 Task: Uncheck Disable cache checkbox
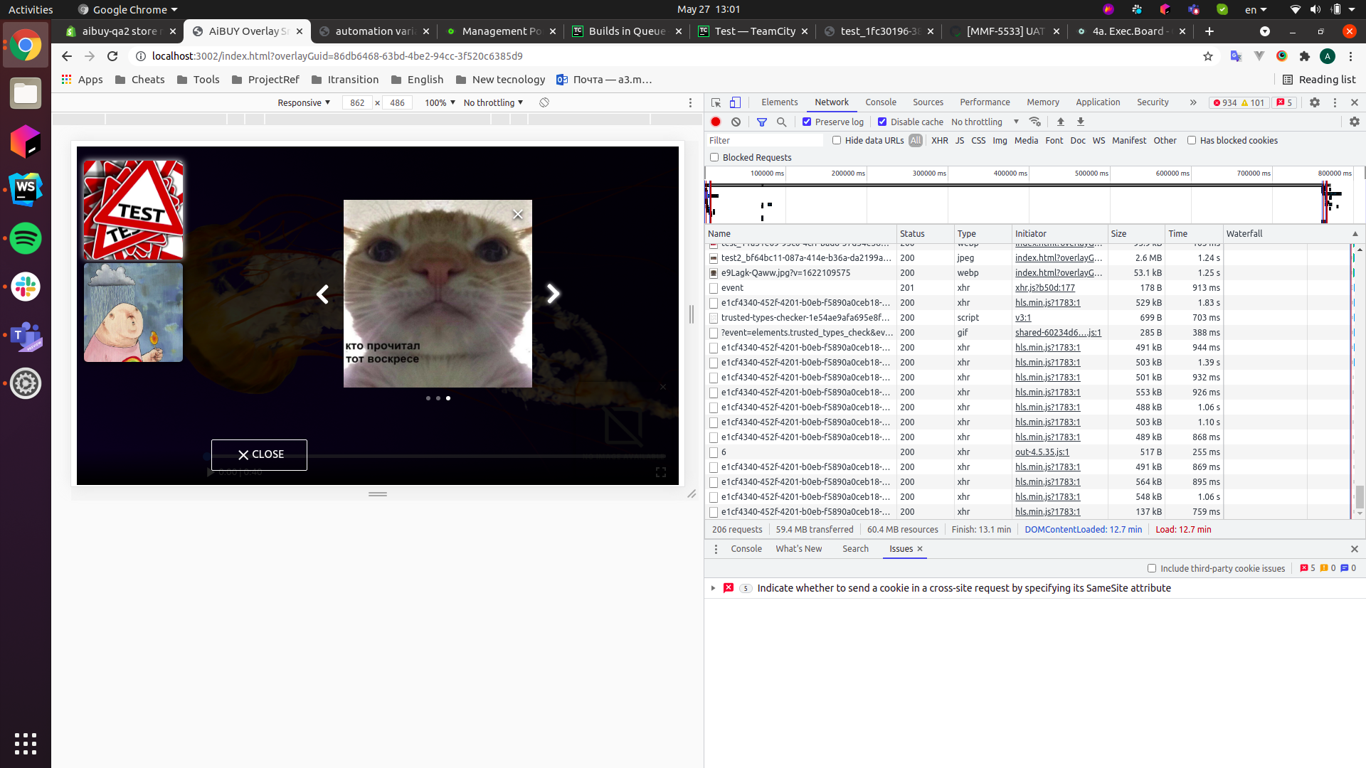[882, 122]
